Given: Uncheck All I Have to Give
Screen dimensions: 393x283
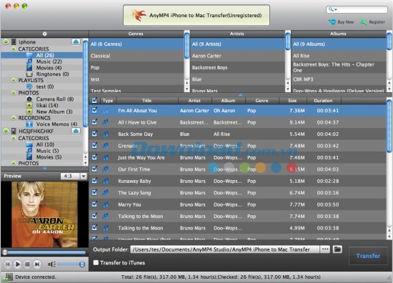Looking at the screenshot, I should point(94,122).
